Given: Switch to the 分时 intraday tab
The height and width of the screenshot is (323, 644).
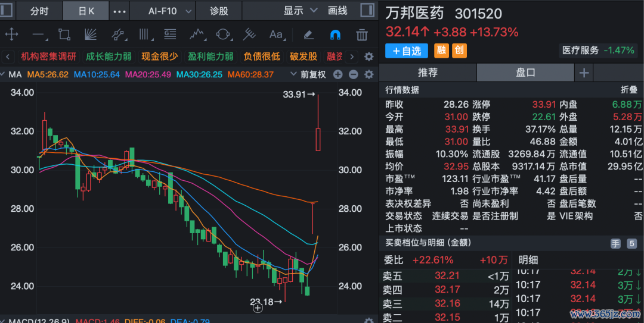Looking at the screenshot, I should [39, 11].
